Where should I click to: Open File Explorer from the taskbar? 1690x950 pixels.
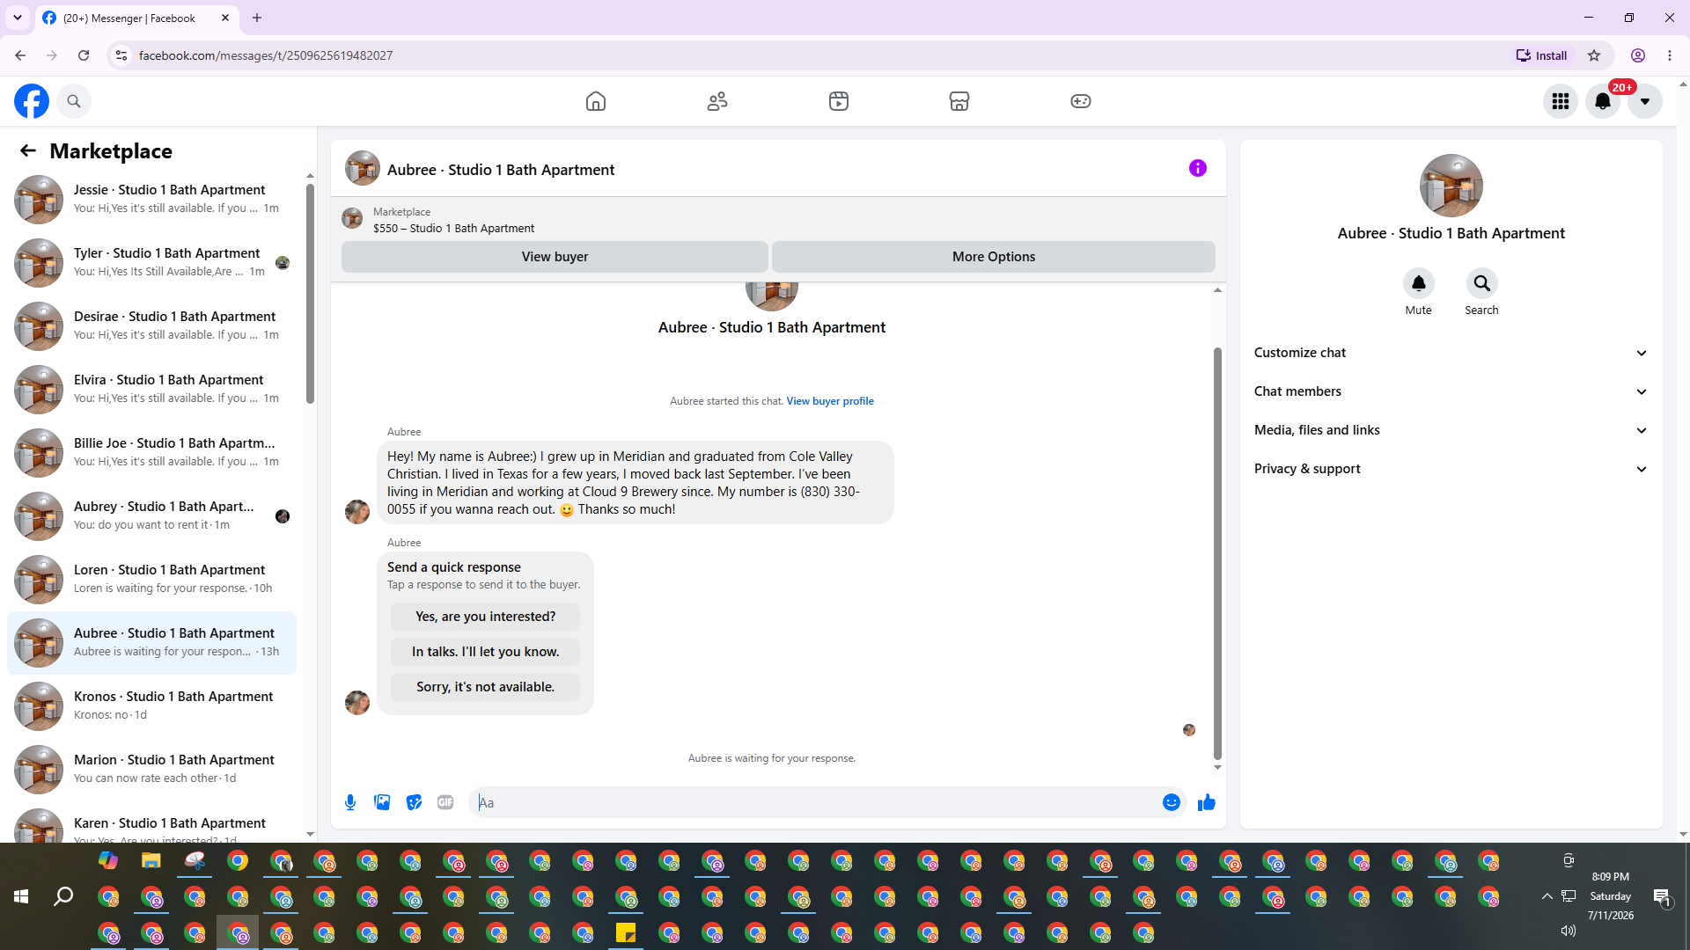(x=151, y=861)
